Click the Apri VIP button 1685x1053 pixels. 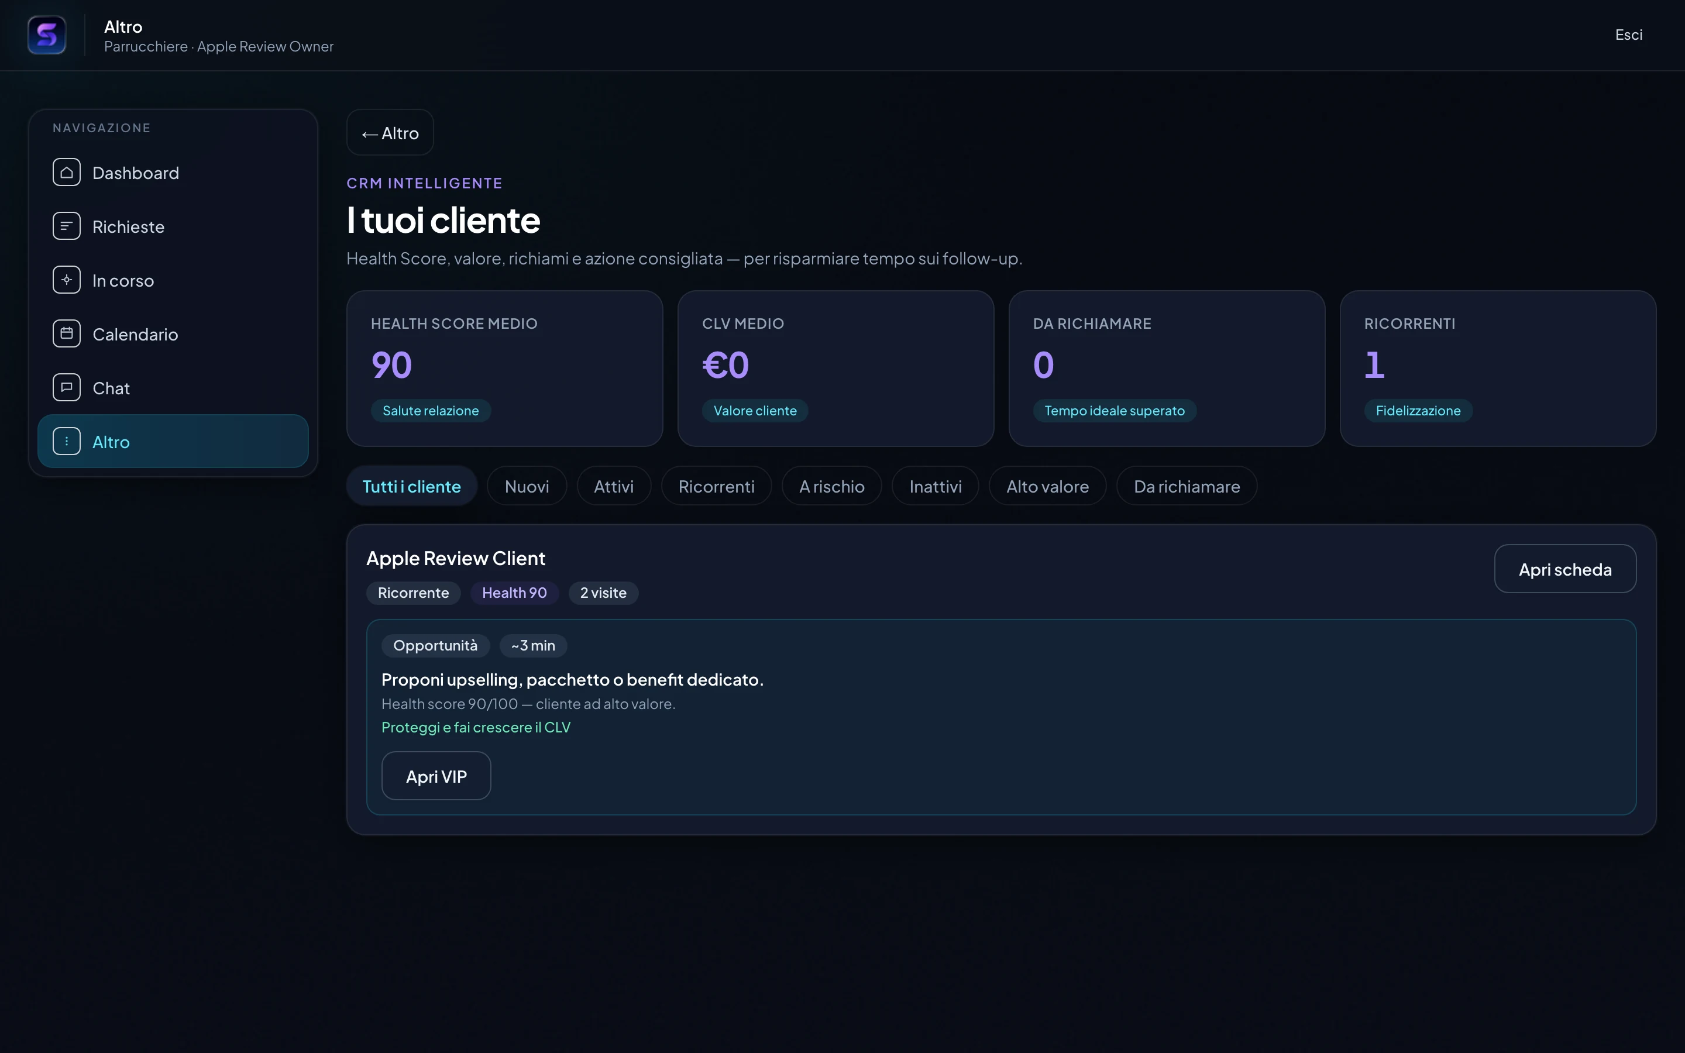436,776
